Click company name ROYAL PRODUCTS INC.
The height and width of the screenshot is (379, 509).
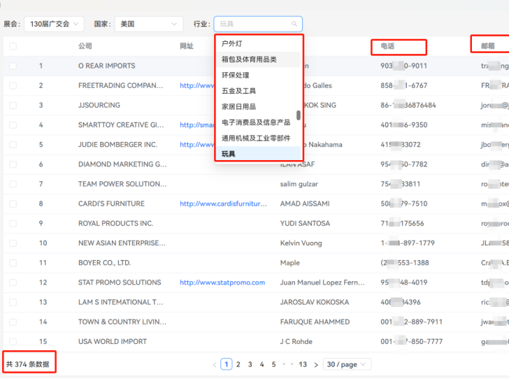pyautogui.click(x=115, y=224)
